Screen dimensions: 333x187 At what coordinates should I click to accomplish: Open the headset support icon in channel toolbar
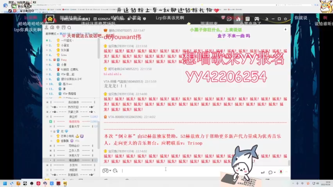(52, 27)
